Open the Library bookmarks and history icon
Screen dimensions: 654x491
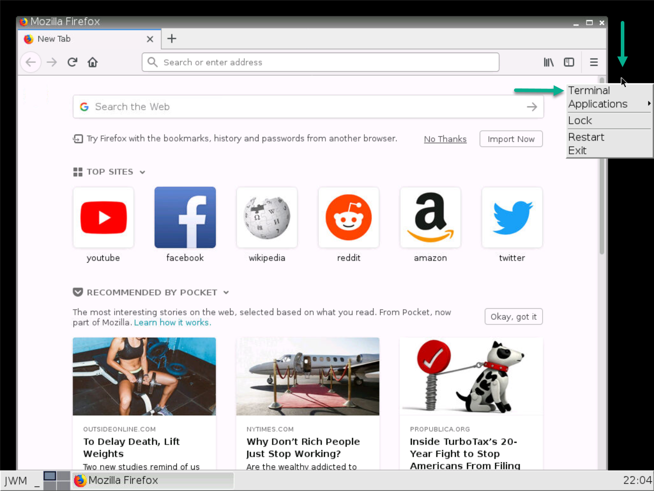549,62
